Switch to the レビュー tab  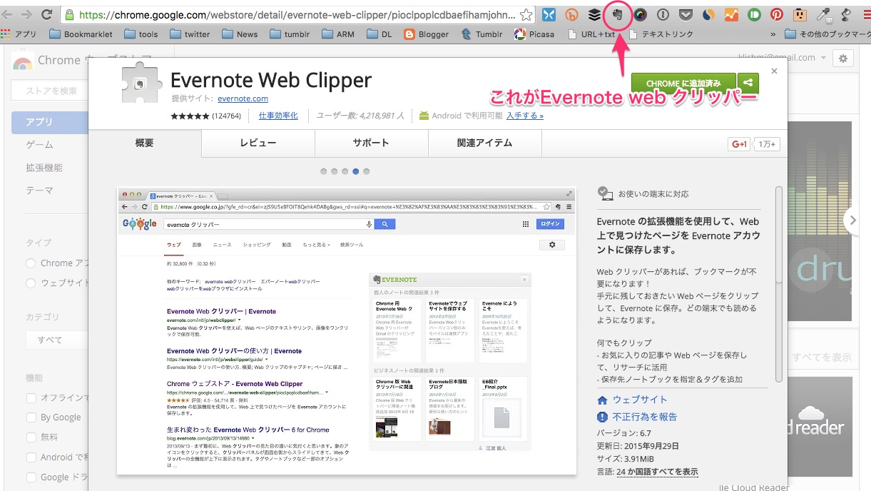click(x=258, y=143)
